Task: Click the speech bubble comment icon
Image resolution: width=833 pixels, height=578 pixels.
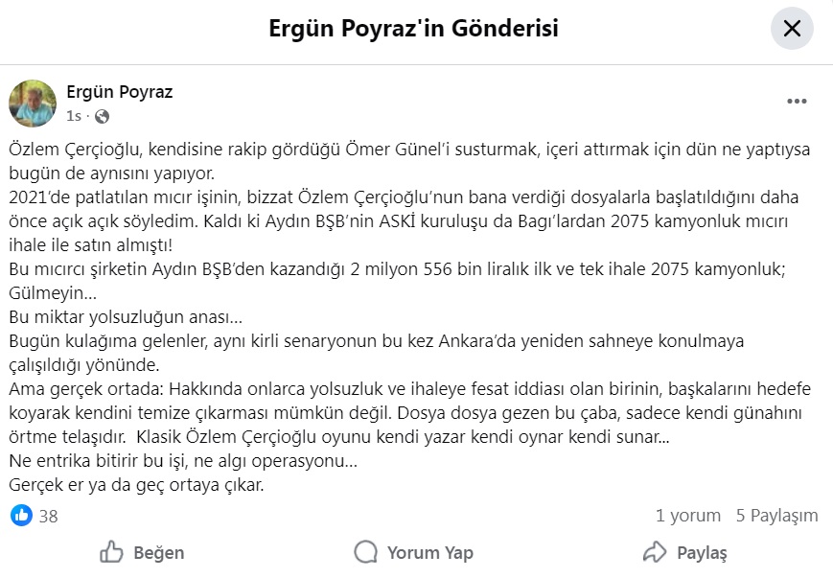Action: tap(365, 552)
